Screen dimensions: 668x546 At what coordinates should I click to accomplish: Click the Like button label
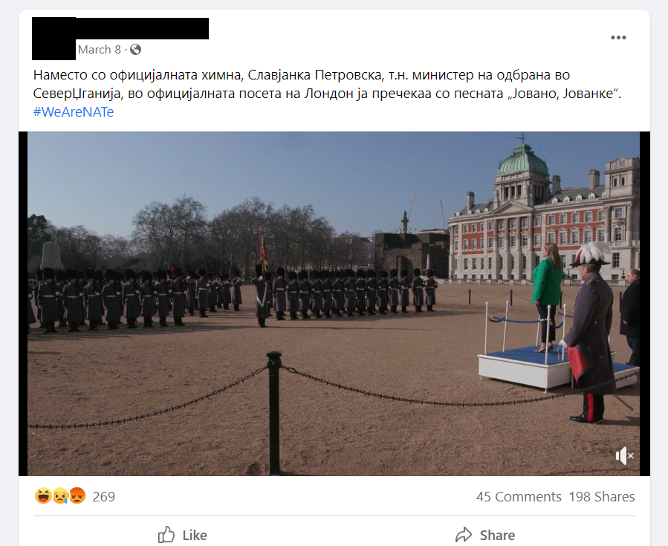tap(195, 536)
